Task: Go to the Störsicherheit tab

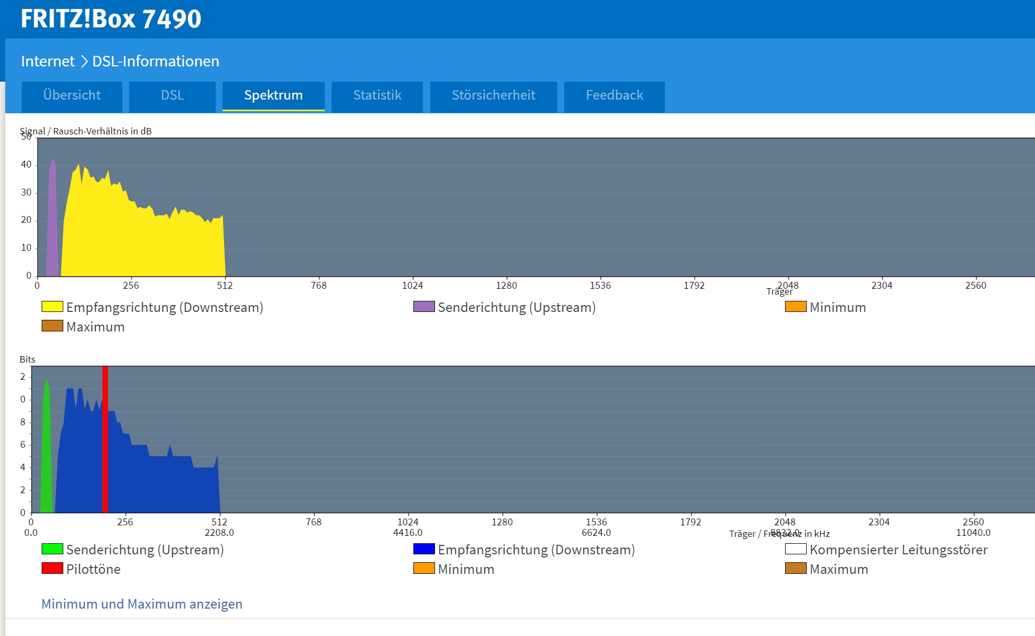Action: click(x=494, y=95)
